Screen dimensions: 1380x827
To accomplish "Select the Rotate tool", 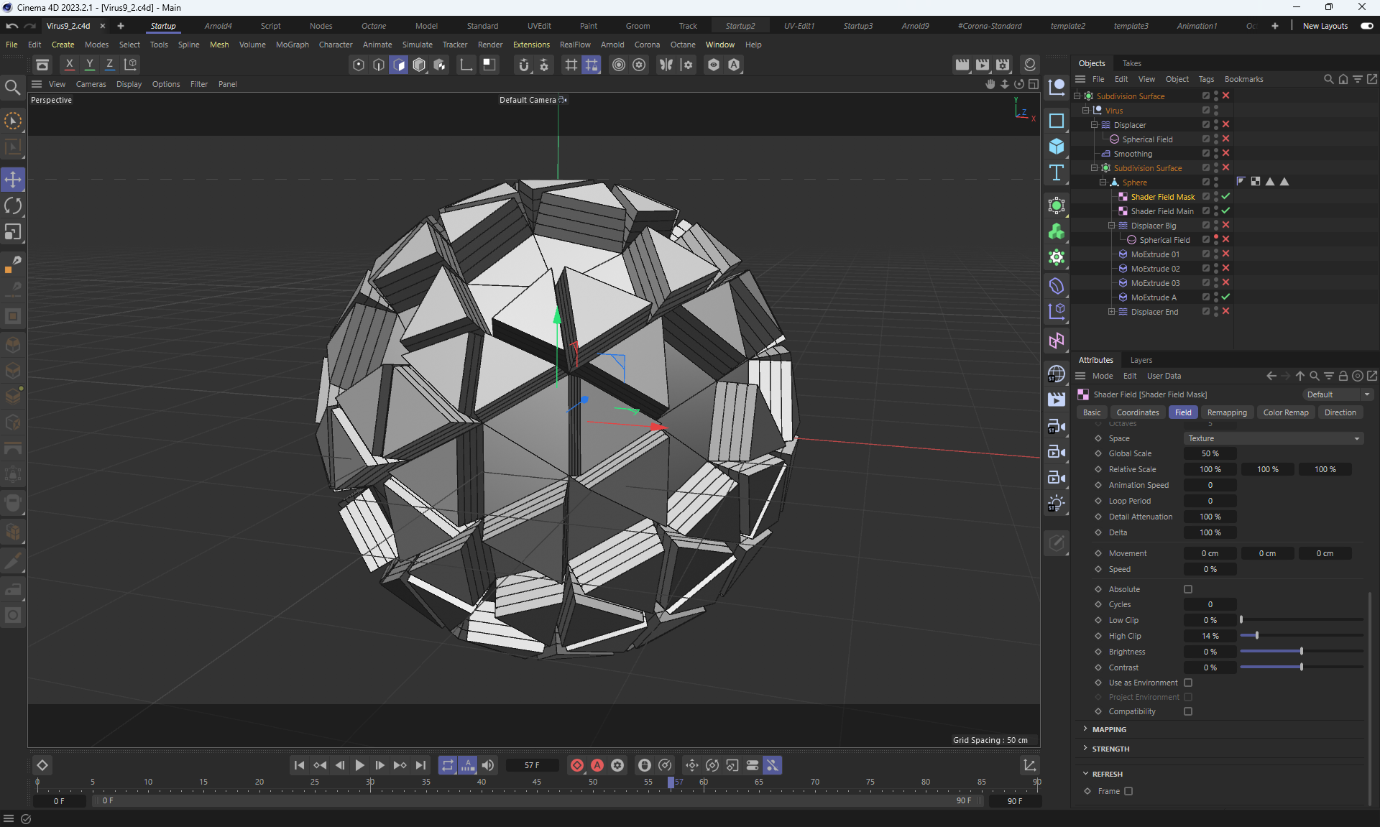I will pyautogui.click(x=13, y=206).
